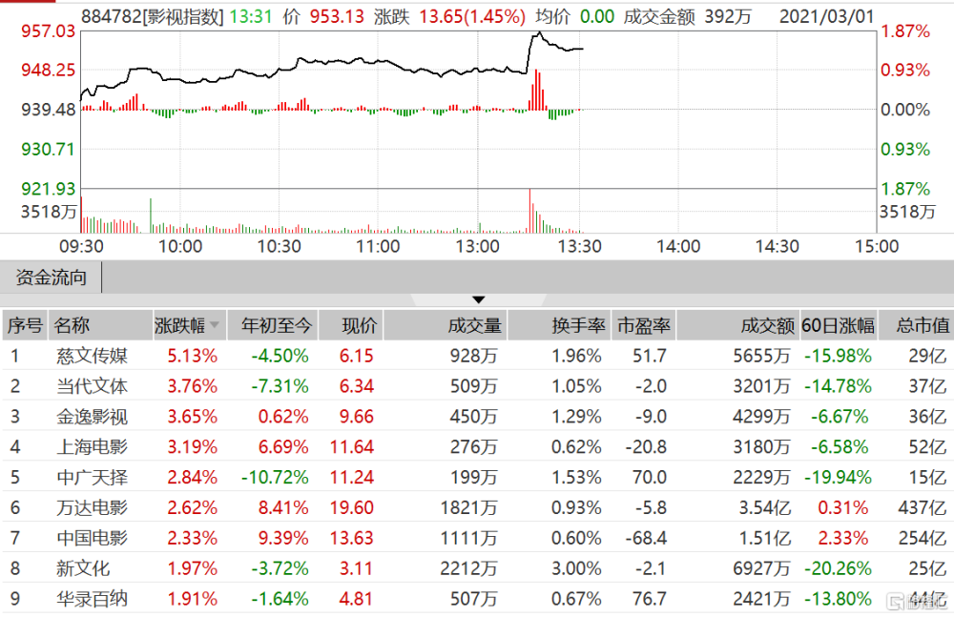The height and width of the screenshot is (617, 954).
Task: Sort by the 60日涨幅 column header
Action: tap(839, 325)
